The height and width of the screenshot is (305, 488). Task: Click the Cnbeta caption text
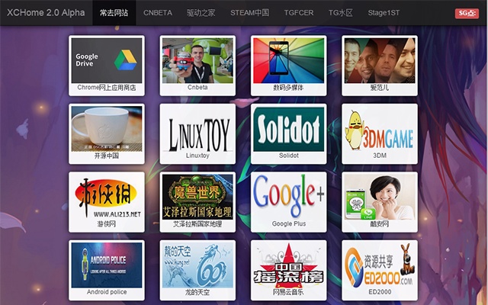[x=197, y=88]
